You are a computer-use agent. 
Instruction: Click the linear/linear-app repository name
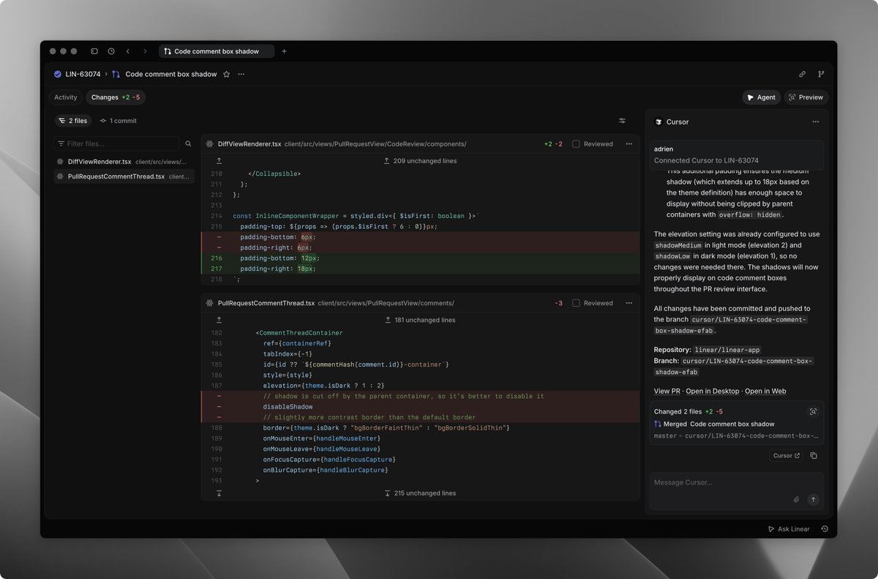(726, 351)
